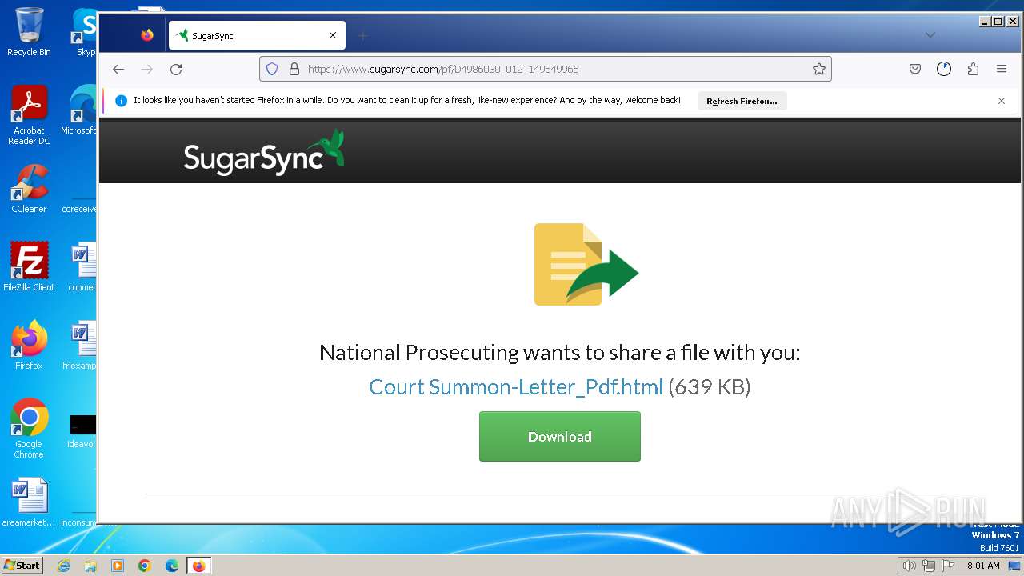The image size is (1024, 576).
Task: Open Firefox account icon in toolbar
Action: pyautogui.click(x=944, y=69)
